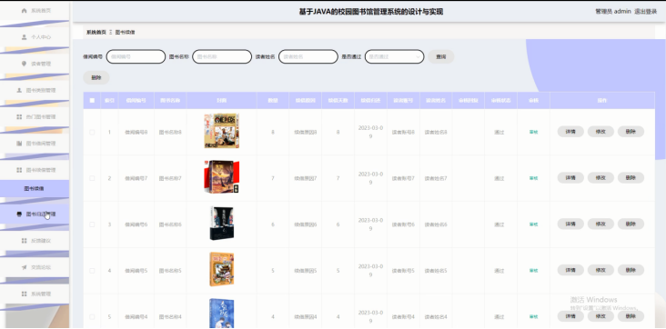Toggle the select-all checkbox in table header
666x329 pixels.
tap(92, 101)
